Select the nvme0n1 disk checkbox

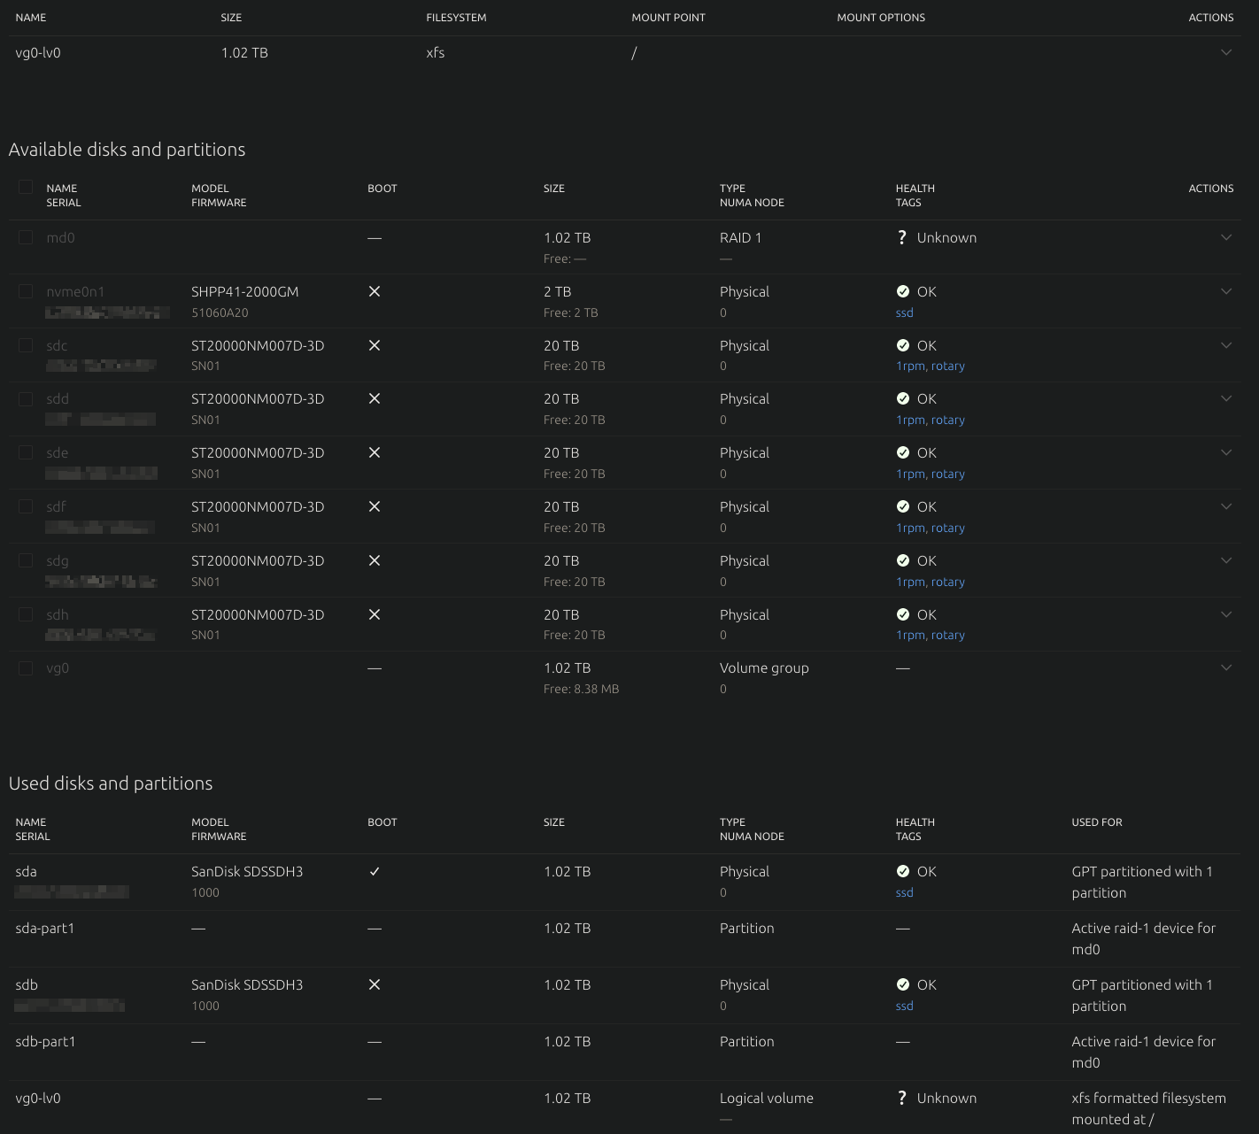26,292
